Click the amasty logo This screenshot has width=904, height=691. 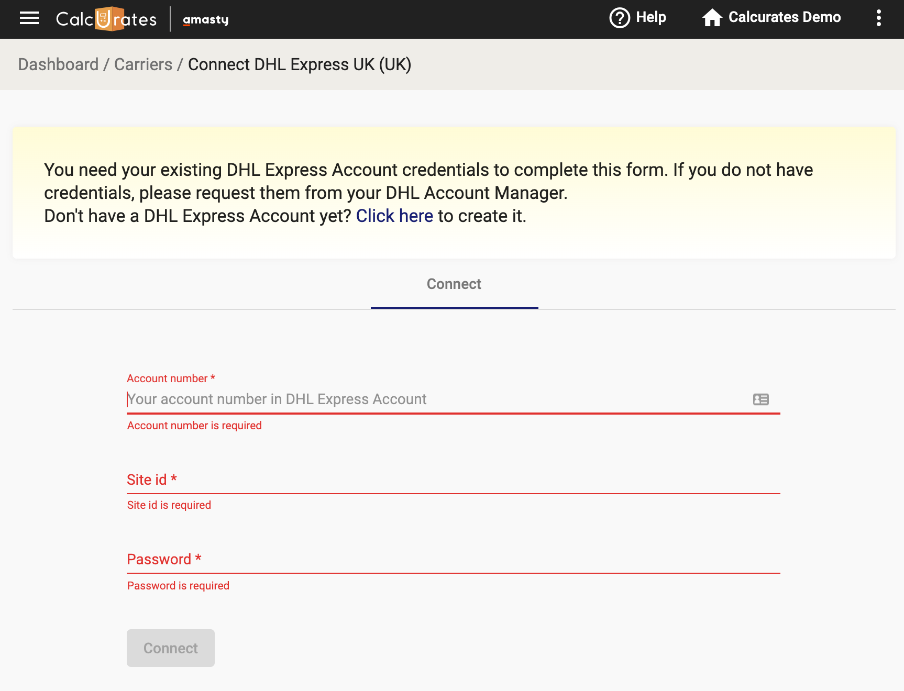(205, 20)
